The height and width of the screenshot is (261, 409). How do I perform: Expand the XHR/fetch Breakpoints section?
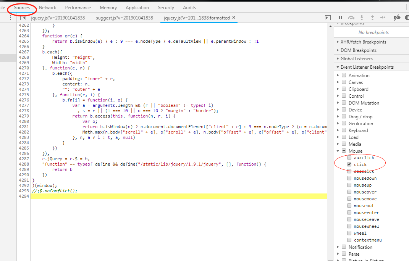tap(338, 42)
